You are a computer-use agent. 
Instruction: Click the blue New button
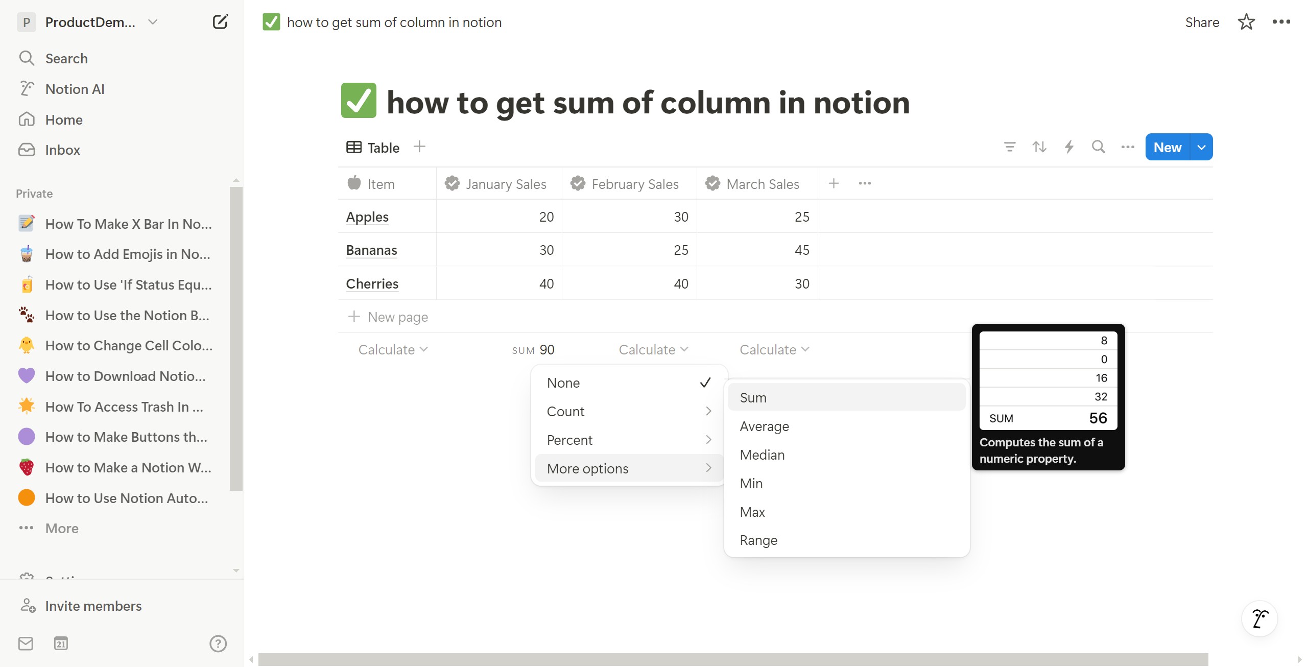pos(1168,147)
